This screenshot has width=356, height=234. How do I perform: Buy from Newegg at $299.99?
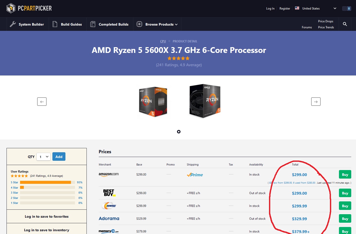click(345, 206)
